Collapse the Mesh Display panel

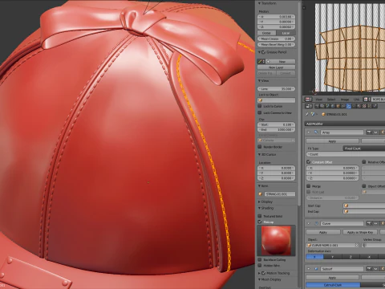coord(259,279)
